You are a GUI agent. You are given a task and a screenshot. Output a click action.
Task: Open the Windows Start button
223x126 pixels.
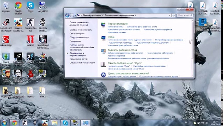4,123
